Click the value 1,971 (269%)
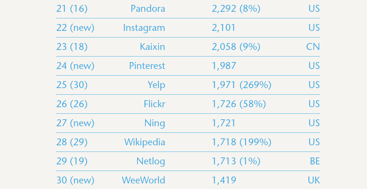The width and height of the screenshot is (367, 189). (241, 85)
